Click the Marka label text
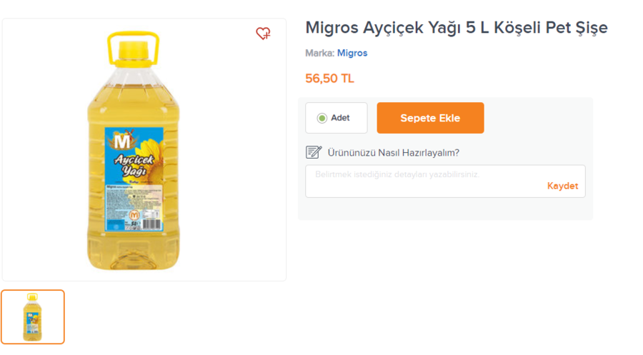Screen dimensions: 643x355 pyautogui.click(x=319, y=53)
